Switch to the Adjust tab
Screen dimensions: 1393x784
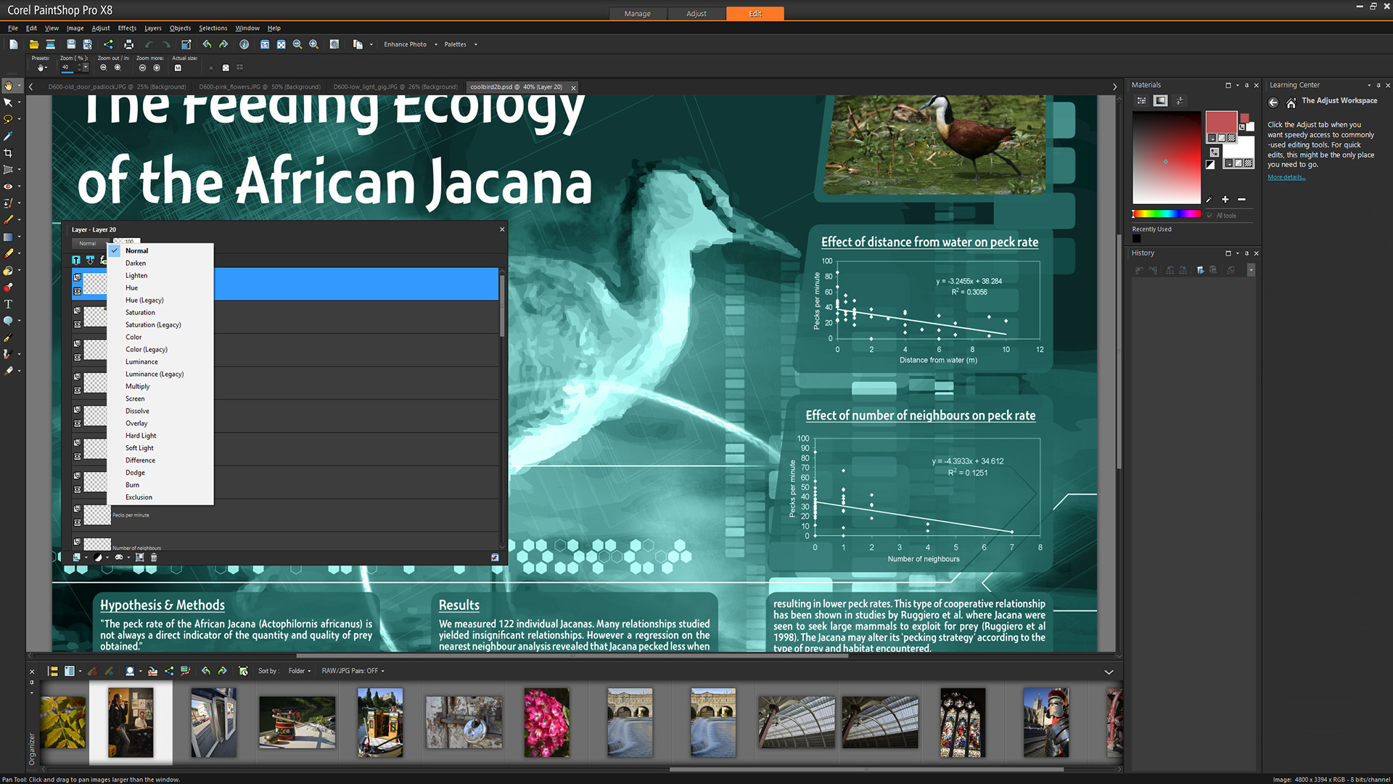(x=696, y=14)
